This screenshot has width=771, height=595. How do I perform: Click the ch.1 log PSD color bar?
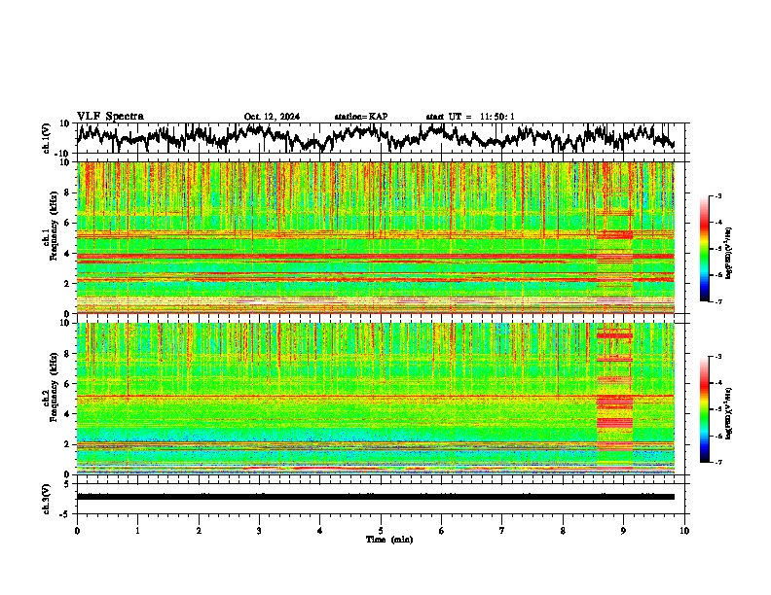click(704, 249)
